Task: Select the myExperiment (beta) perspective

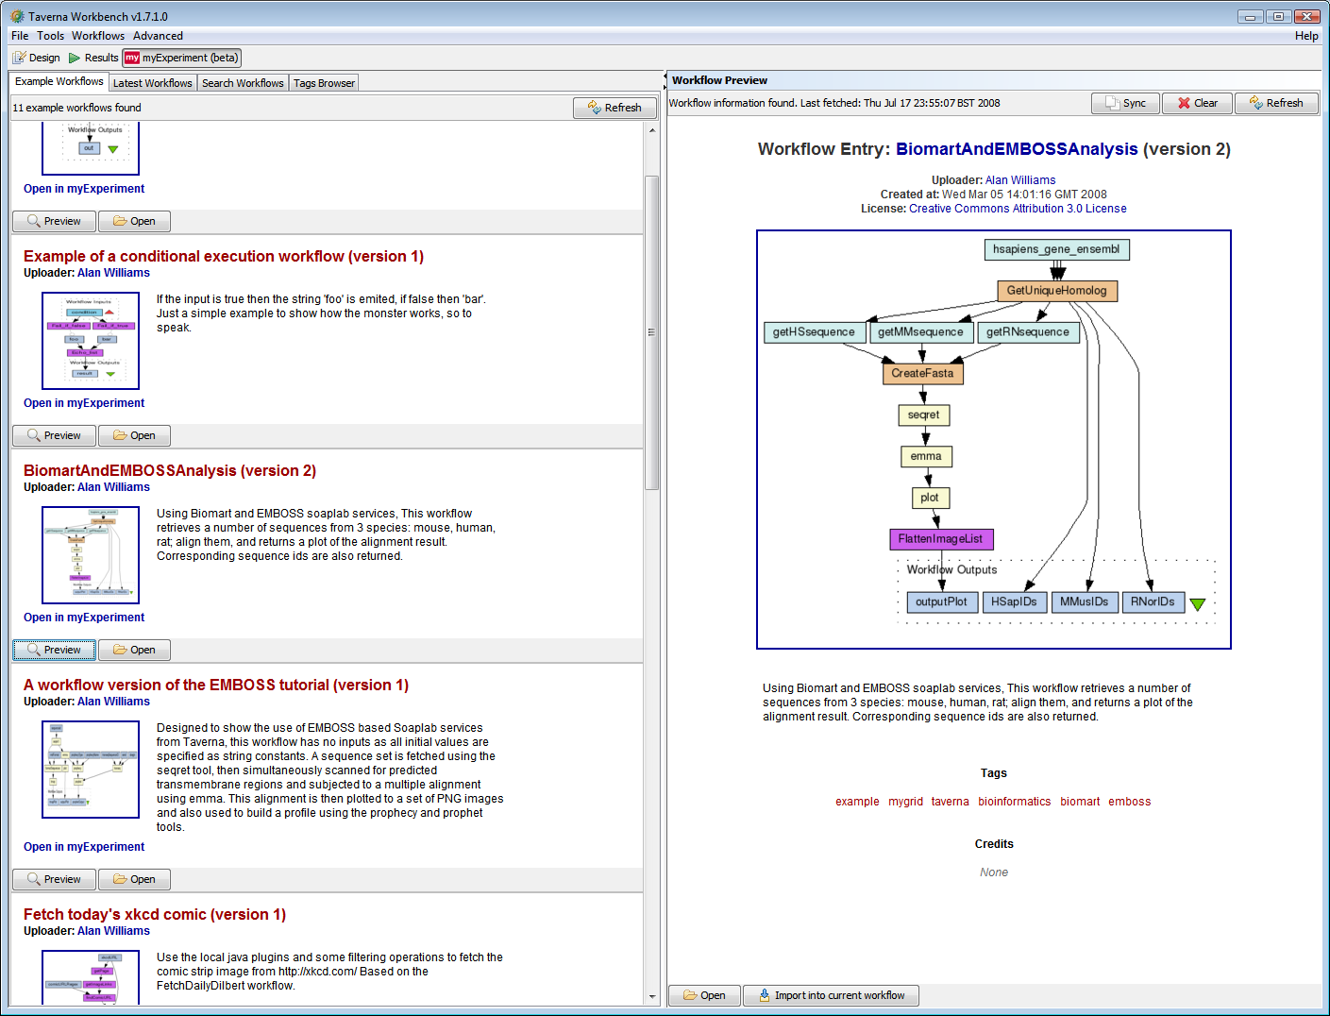Action: coord(182,58)
